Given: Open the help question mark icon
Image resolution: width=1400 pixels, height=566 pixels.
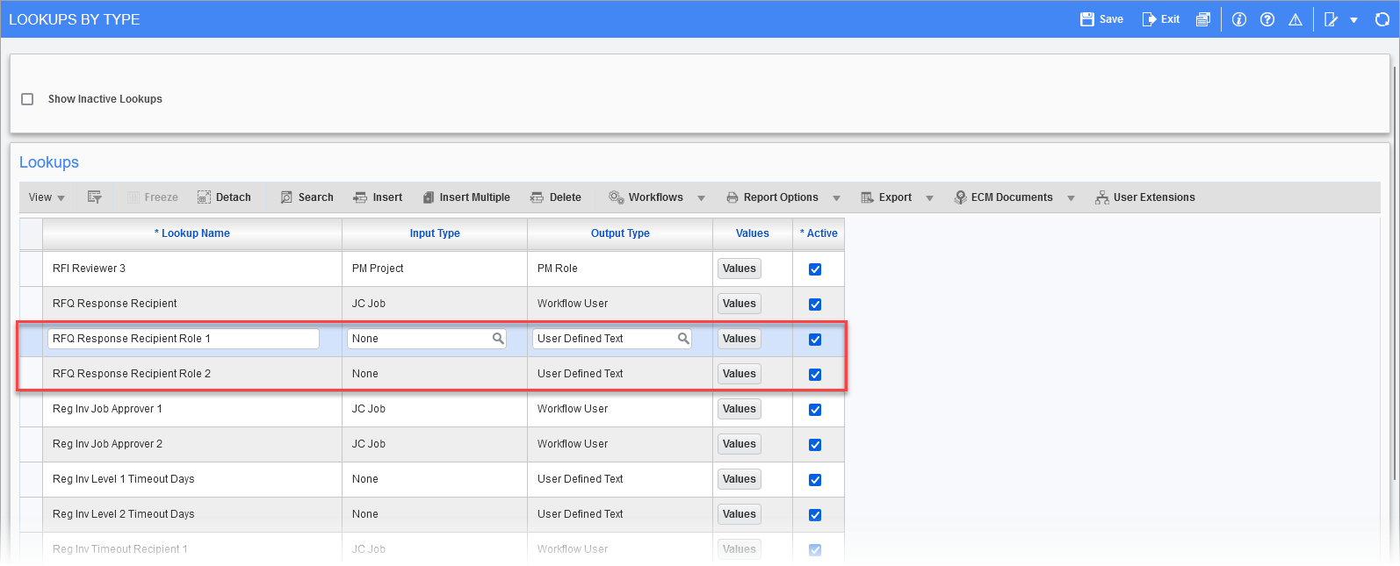Looking at the screenshot, I should (x=1267, y=19).
